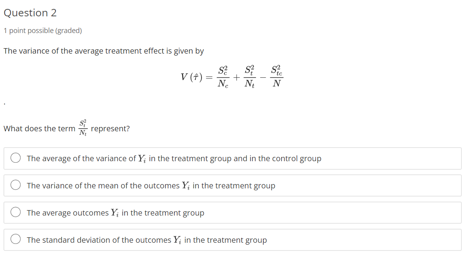
Task: Click the standard deviation answer row
Action: 146,240
